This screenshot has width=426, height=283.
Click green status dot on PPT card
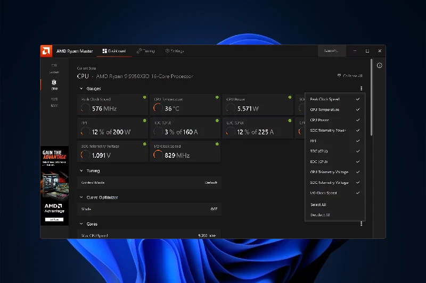144,121
